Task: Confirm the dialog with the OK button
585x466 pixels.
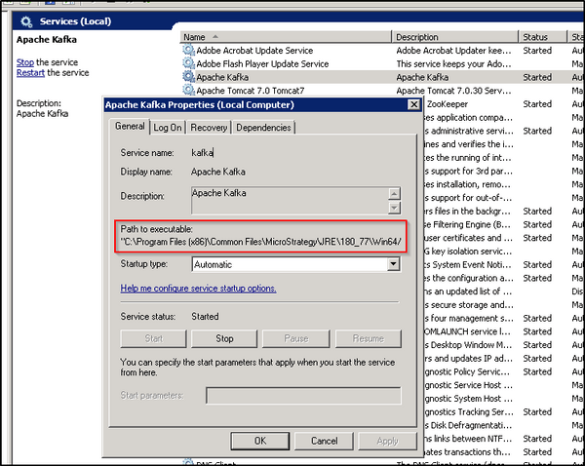Action: point(260,441)
